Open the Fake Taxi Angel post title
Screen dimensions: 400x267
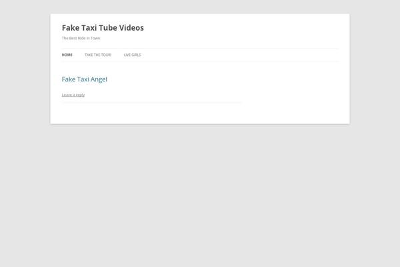[85, 79]
